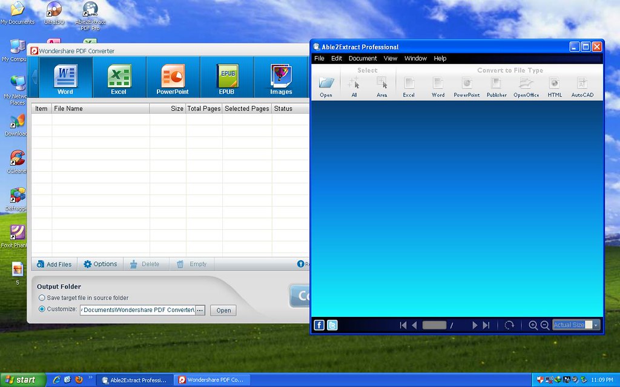Image resolution: width=620 pixels, height=387 pixels.
Task: Click the Windows start button
Action: [x=24, y=380]
